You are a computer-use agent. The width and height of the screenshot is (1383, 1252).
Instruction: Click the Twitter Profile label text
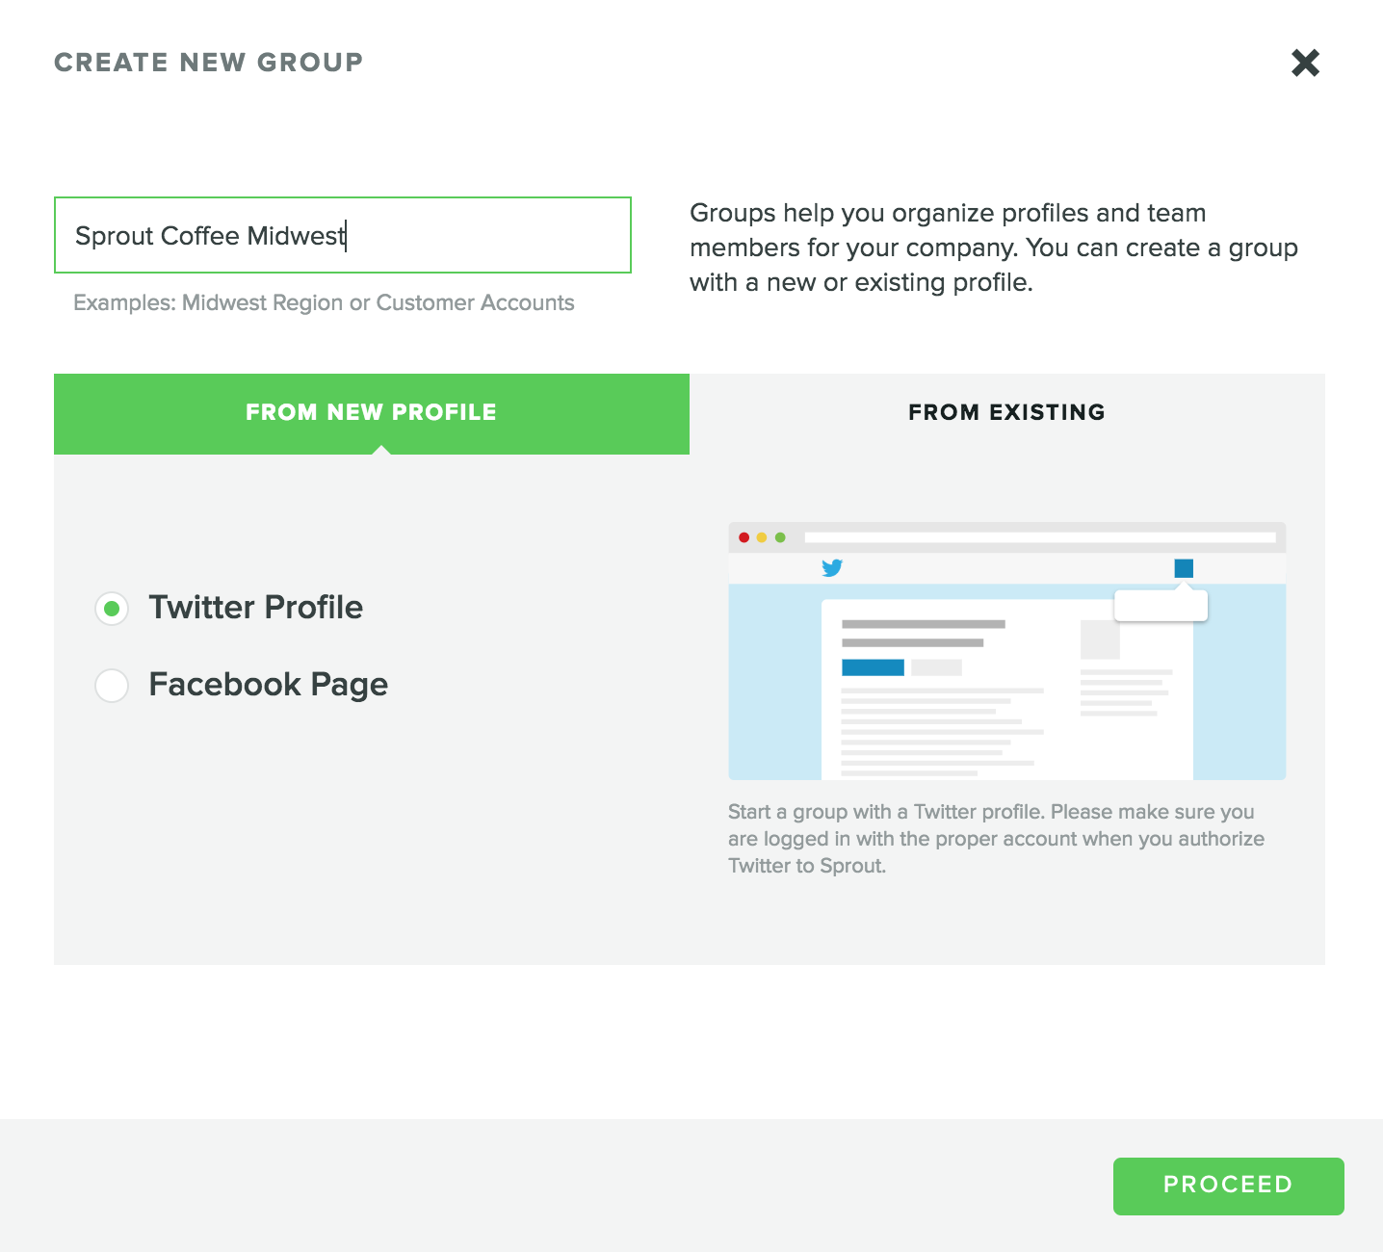coord(256,608)
